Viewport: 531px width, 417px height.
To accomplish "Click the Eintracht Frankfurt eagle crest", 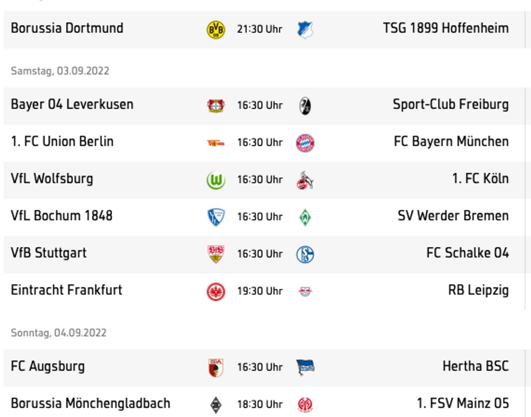I will click(x=216, y=291).
